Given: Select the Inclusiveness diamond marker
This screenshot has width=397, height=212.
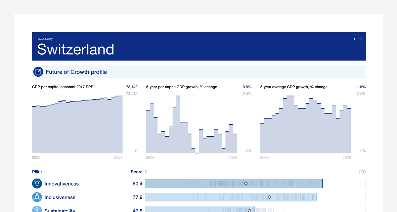Looking at the screenshot, I should pyautogui.click(x=269, y=197).
